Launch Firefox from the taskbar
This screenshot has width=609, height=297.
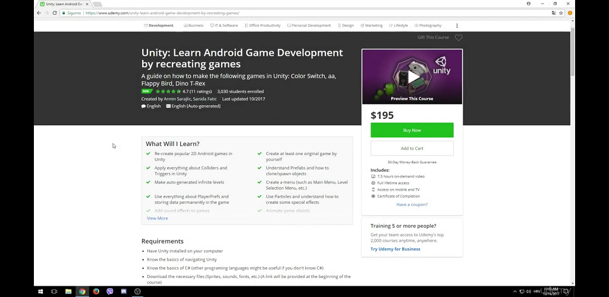click(96, 291)
